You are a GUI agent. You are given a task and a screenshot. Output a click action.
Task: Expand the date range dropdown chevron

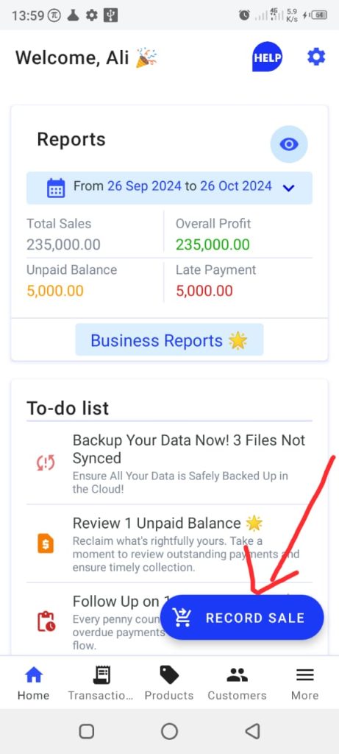click(288, 188)
